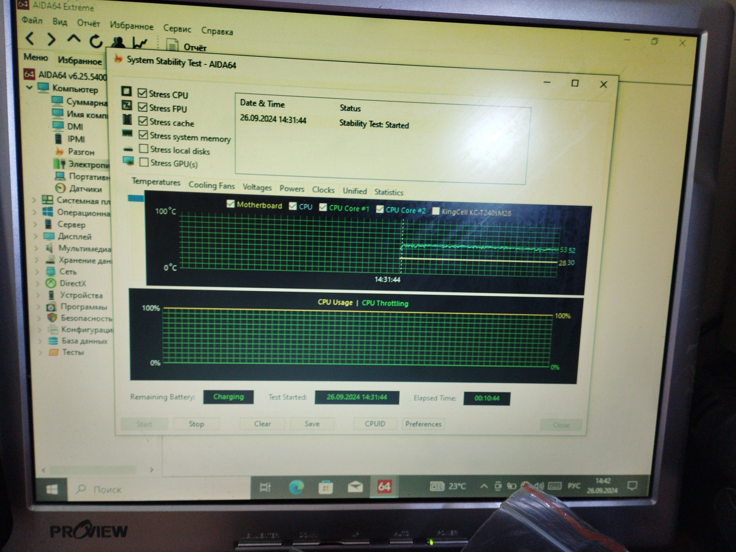Viewport: 736px width, 552px height.
Task: Toggle CPU Core #1 graph checkbox
Action: pyautogui.click(x=323, y=207)
